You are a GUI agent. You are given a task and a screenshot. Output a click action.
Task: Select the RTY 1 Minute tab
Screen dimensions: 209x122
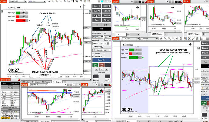(x=194, y=34)
